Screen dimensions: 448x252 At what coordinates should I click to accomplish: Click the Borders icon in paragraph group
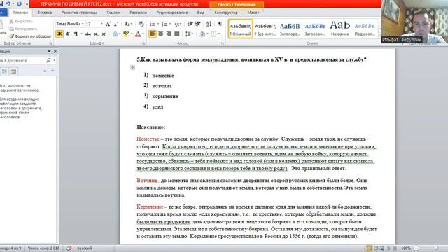pos(213,34)
